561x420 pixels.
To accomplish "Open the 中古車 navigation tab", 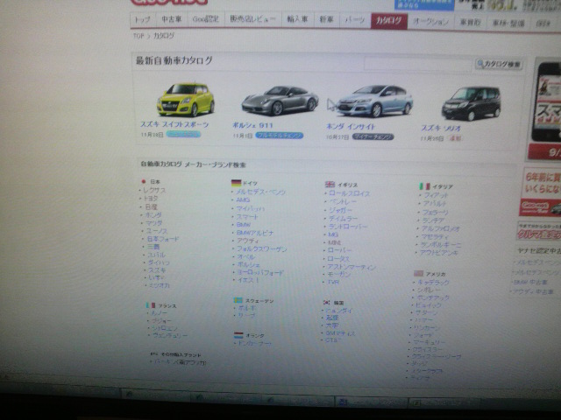I will [172, 19].
